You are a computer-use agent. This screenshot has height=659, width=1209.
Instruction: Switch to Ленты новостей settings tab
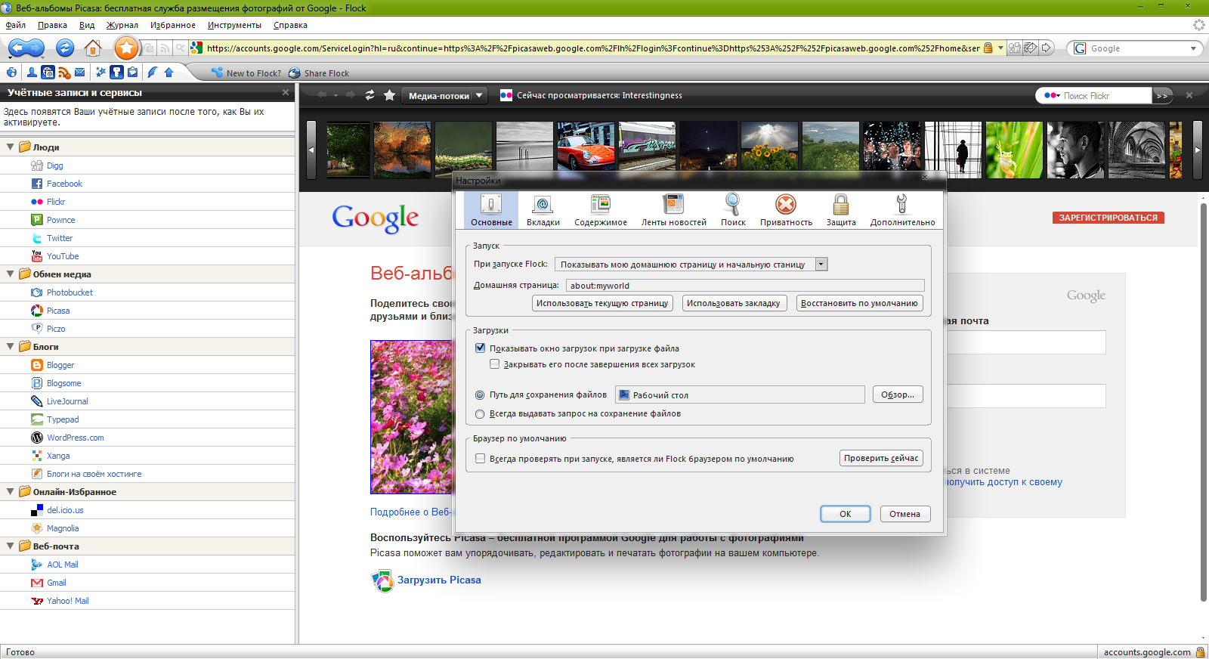673,210
